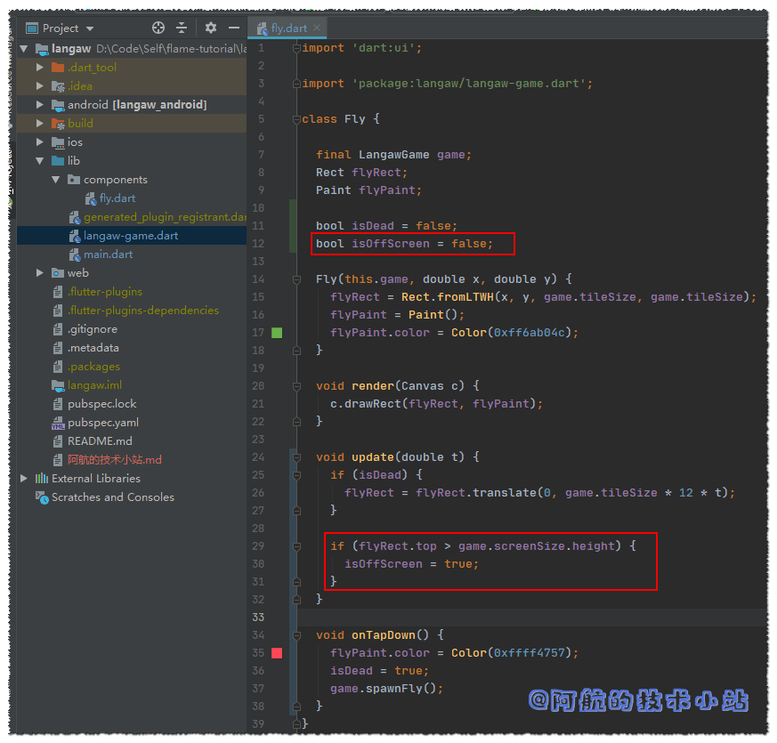Collapse the lib folder
Image resolution: width=777 pixels, height=743 pixels.
[x=39, y=161]
